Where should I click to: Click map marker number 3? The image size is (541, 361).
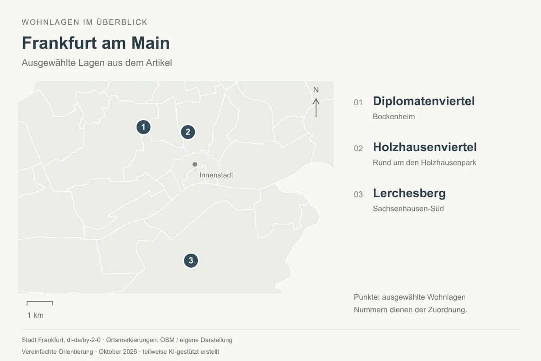[x=191, y=260]
